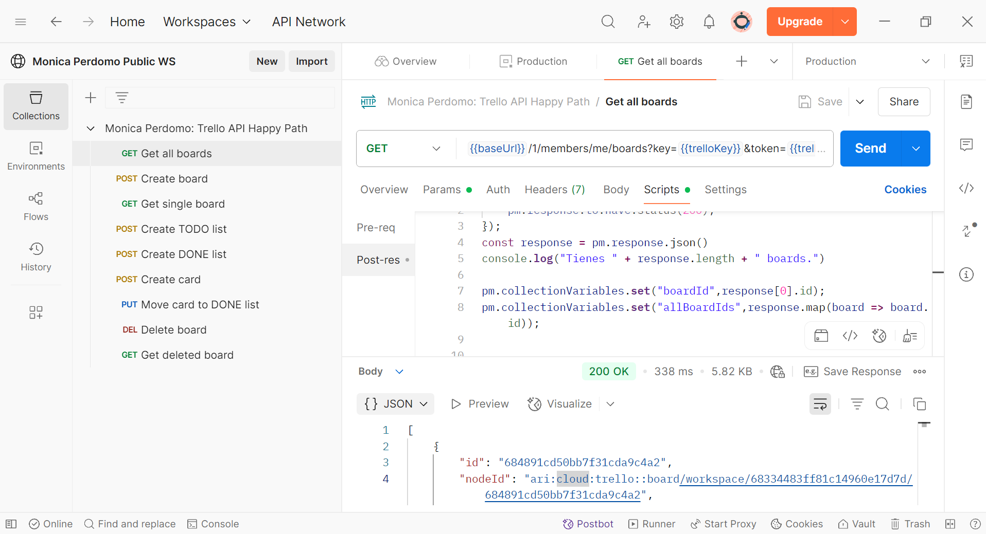
Task: Click the request URL input field
Action: click(x=646, y=149)
